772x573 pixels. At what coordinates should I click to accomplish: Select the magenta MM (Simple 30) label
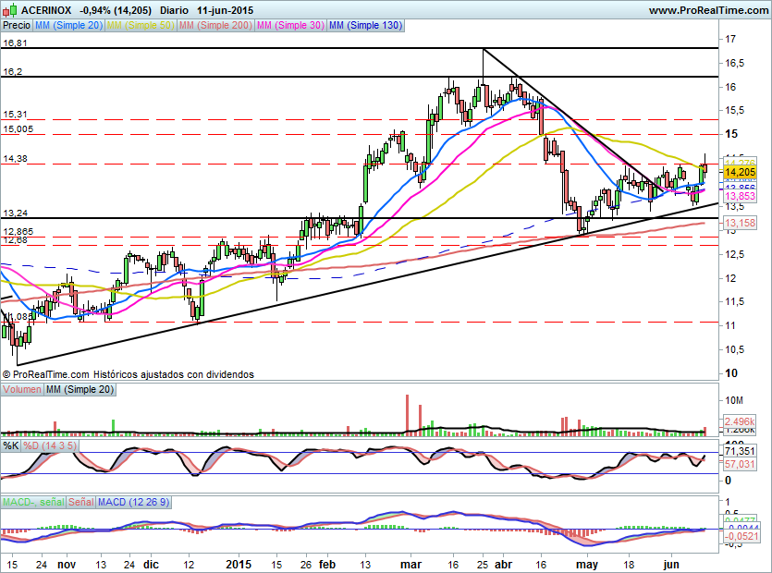coord(289,26)
